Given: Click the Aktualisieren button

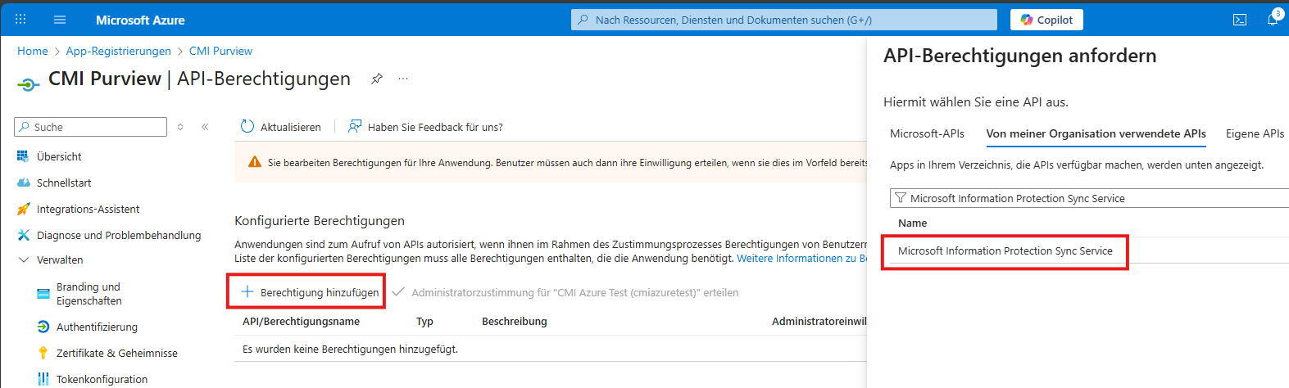Looking at the screenshot, I should tap(281, 127).
